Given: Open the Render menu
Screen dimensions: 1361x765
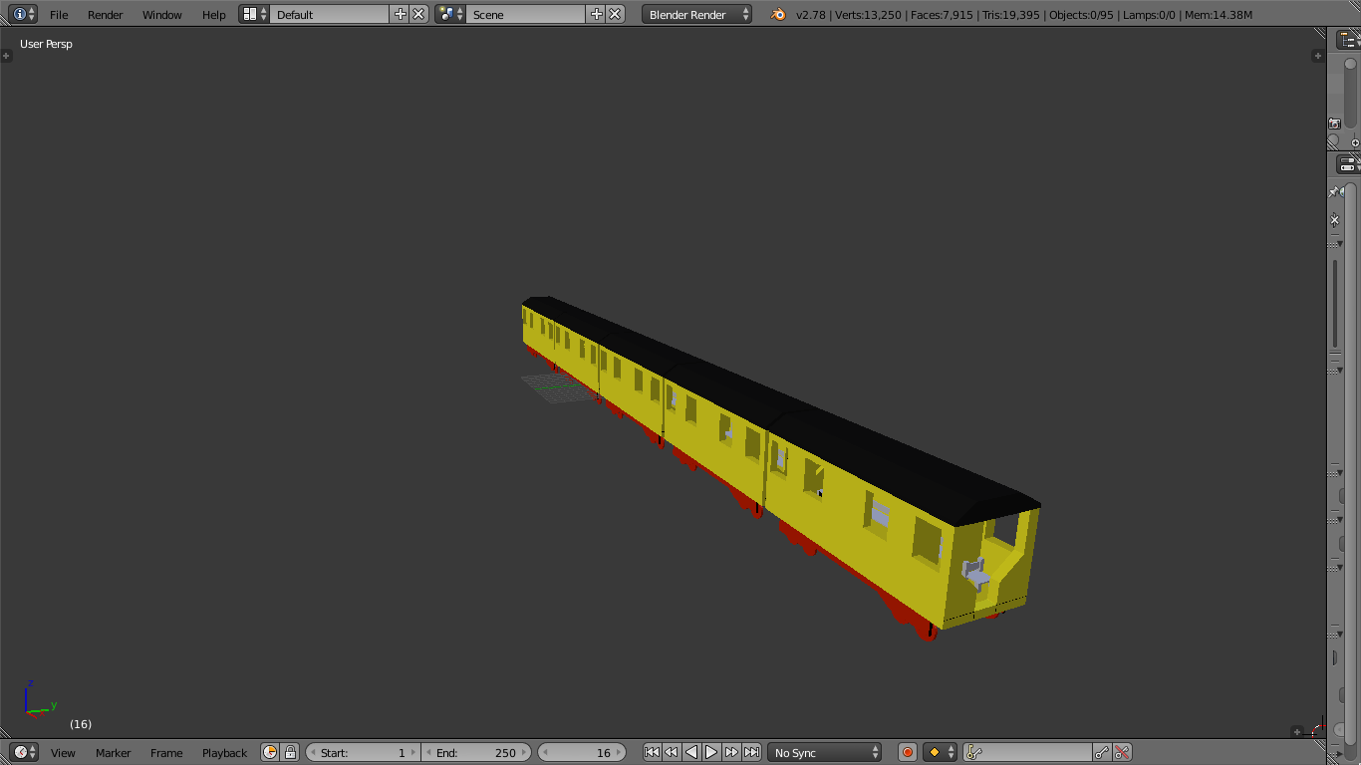Looking at the screenshot, I should [x=105, y=14].
